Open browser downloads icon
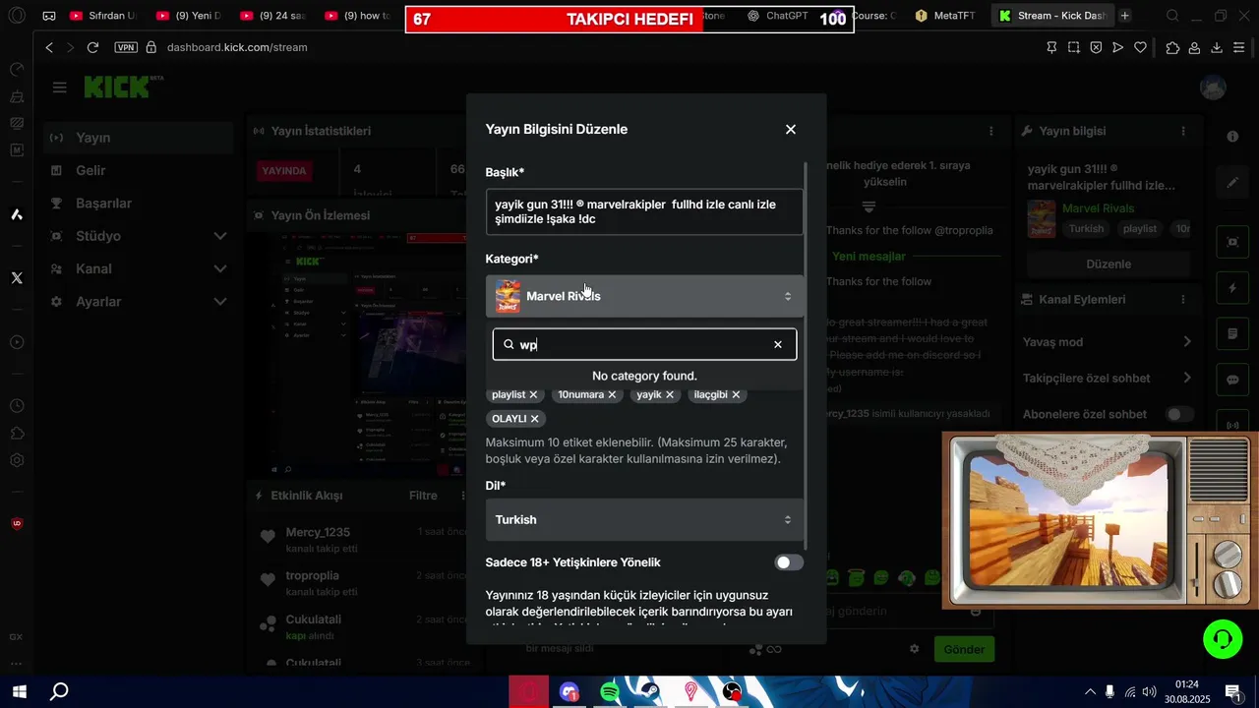This screenshot has height=708, width=1259. click(x=1217, y=47)
